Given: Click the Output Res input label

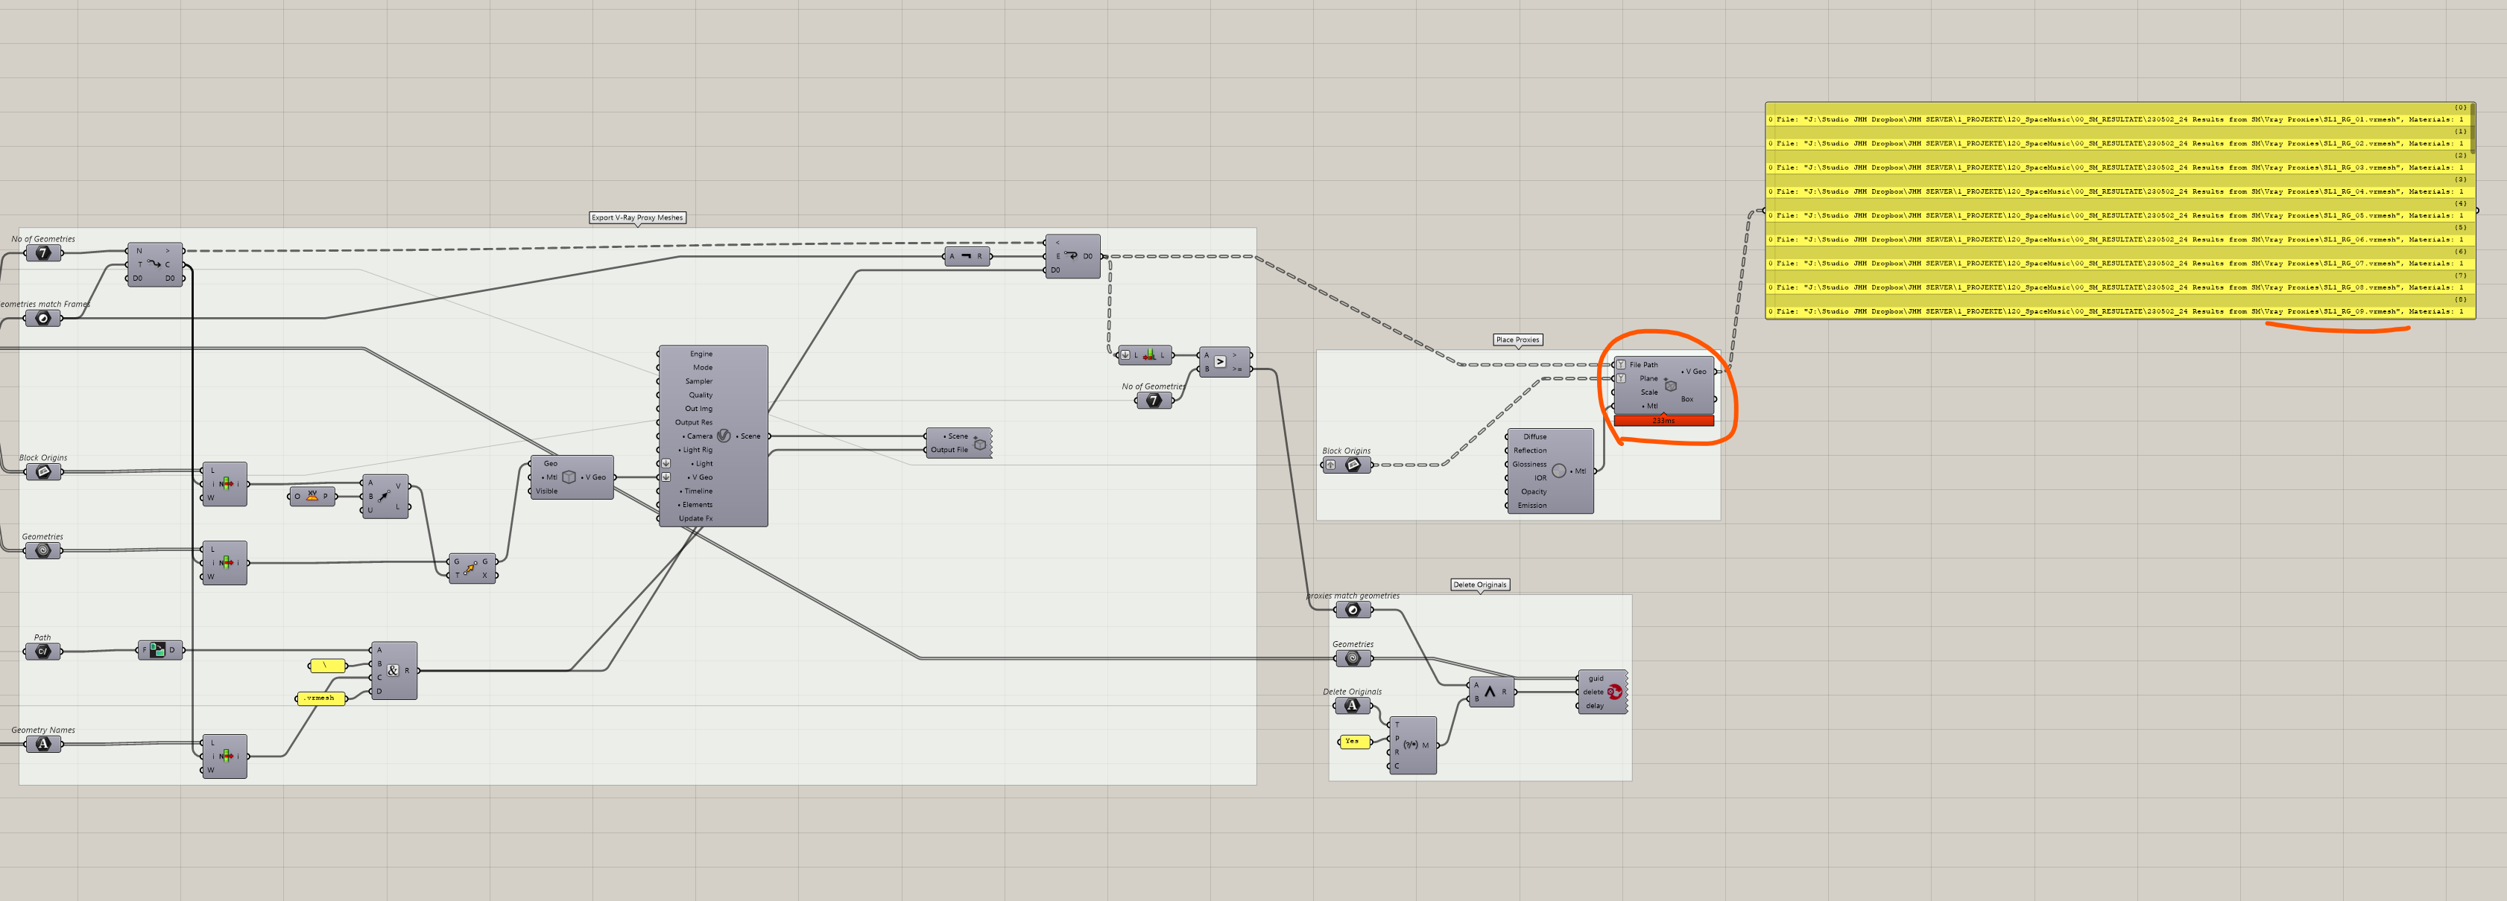Looking at the screenshot, I should coord(694,421).
